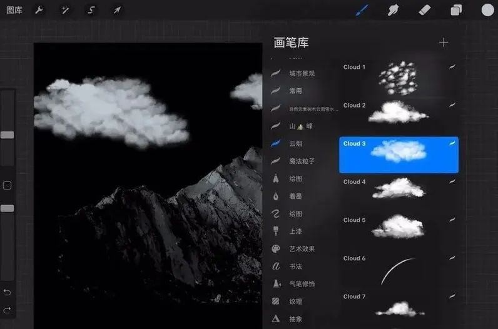Open the 魔法粒子 brush category

[302, 161]
